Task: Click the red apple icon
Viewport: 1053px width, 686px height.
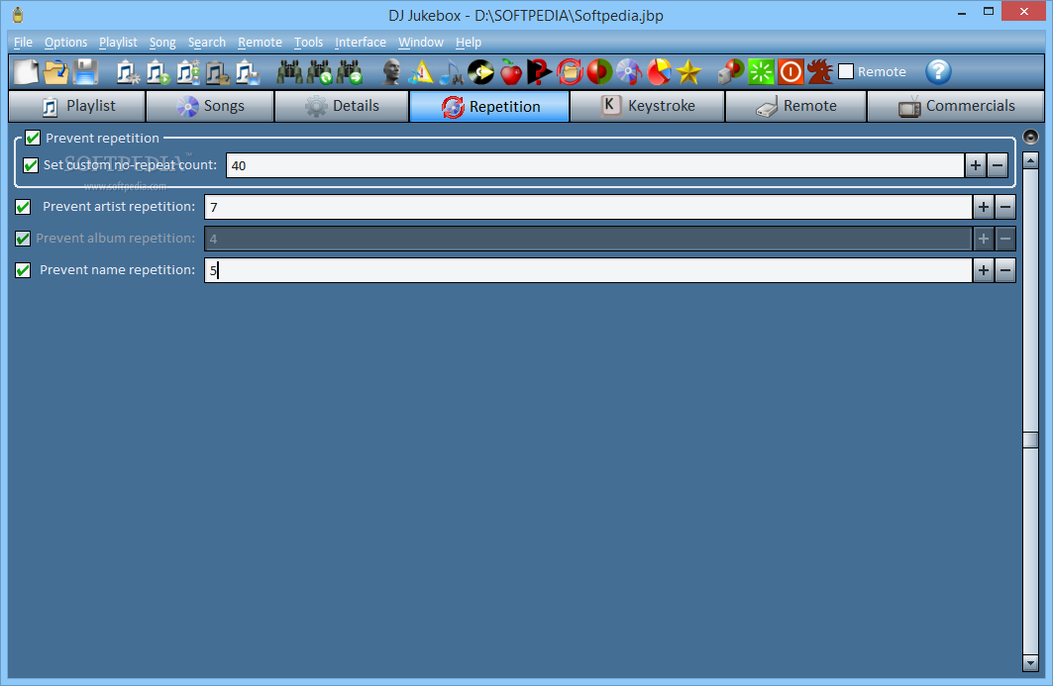Action: point(511,72)
